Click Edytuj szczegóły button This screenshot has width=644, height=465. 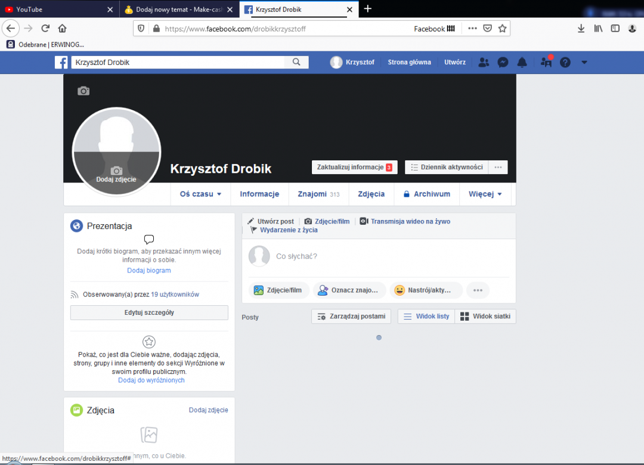pyautogui.click(x=149, y=312)
